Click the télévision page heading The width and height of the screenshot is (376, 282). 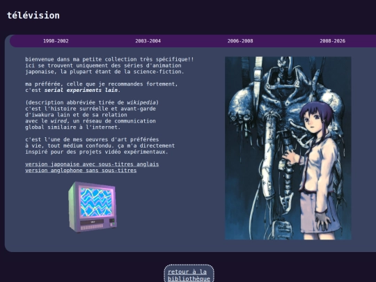[x=33, y=15]
